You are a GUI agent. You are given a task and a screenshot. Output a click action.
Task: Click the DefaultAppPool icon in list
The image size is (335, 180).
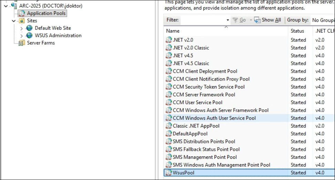pyautogui.click(x=168, y=134)
